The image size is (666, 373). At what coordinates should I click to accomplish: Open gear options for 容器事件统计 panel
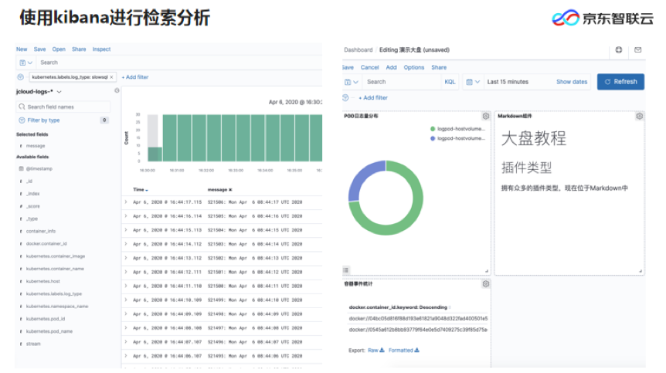pyautogui.click(x=485, y=284)
